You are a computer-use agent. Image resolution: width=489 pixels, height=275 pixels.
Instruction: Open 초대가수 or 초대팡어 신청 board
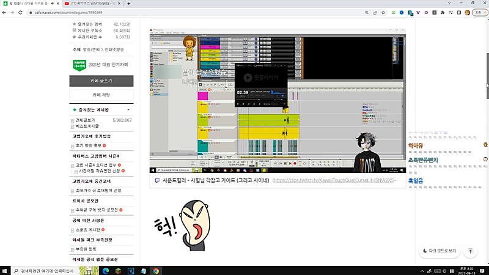tap(98, 191)
